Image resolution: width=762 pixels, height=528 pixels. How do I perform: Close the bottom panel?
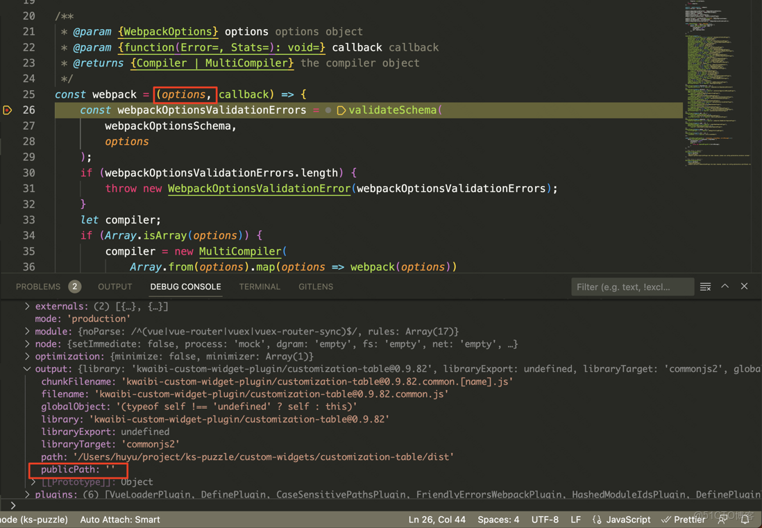point(744,286)
